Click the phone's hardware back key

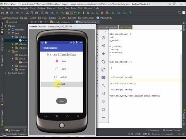(46, 116)
